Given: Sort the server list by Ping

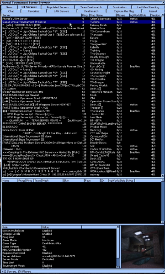Looking at the screenshot, I should [x=85, y=16].
